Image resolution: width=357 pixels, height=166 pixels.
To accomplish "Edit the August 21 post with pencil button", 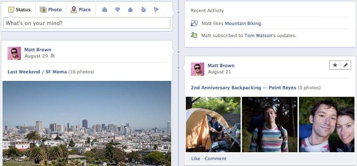I will pos(346,65).
